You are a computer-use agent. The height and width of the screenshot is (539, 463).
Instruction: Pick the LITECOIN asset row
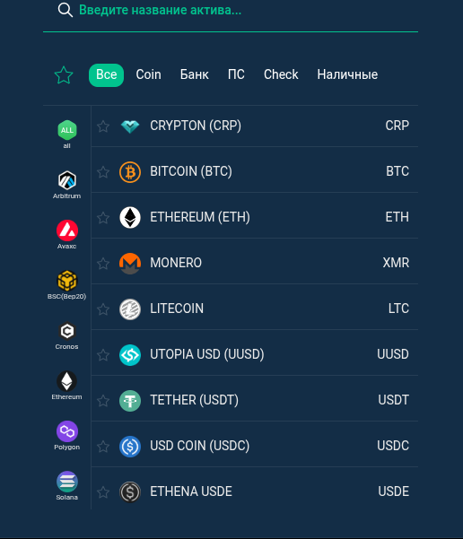pos(255,309)
